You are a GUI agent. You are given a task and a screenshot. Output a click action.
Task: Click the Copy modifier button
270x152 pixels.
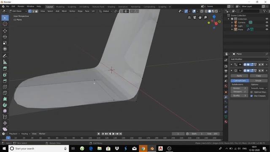pos(259,76)
